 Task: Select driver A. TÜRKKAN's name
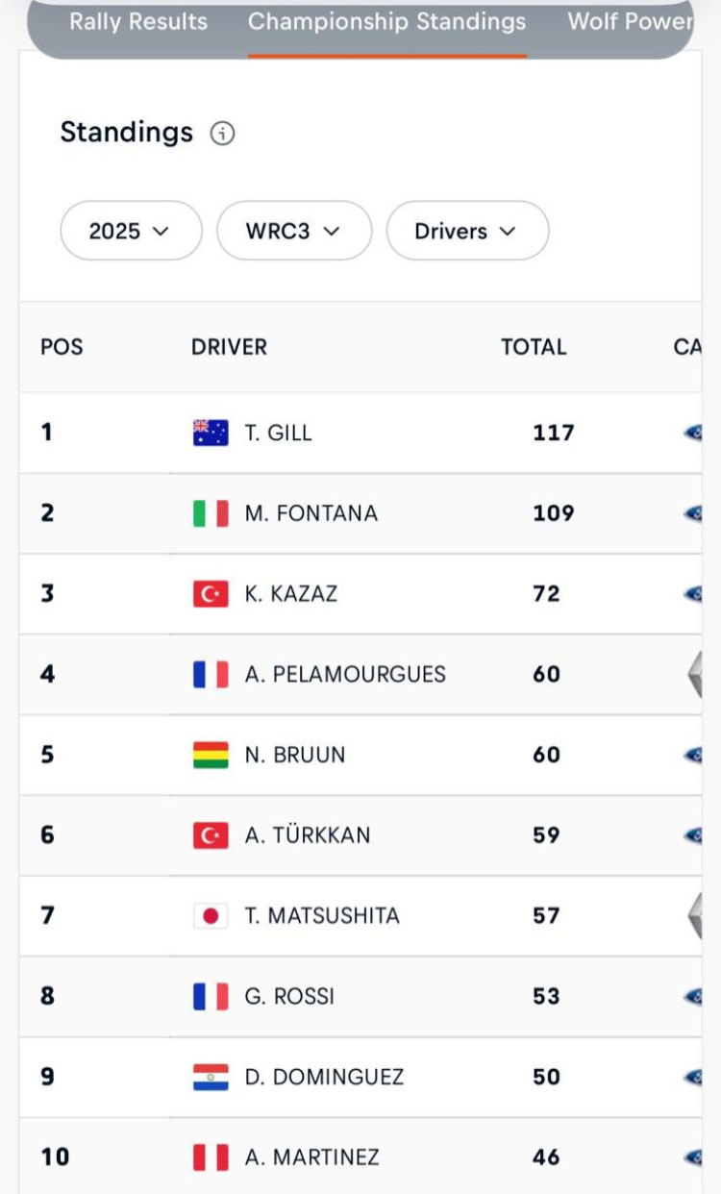[x=307, y=835]
